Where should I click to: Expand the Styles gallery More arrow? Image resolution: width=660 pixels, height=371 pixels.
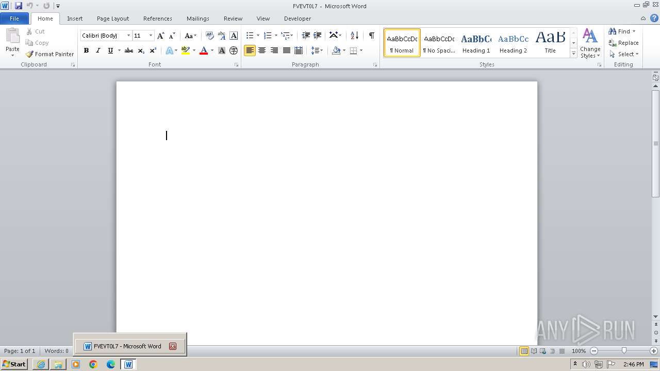(573, 54)
